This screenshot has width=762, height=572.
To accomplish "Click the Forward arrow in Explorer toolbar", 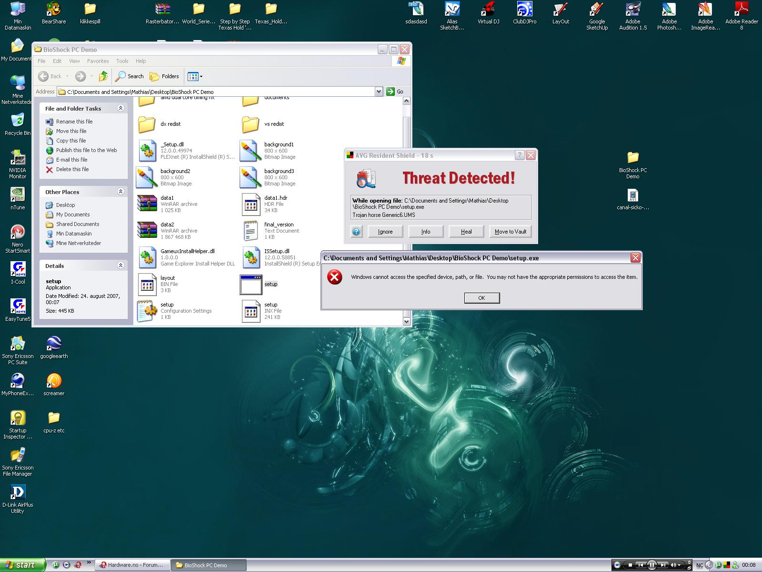I will pos(80,76).
